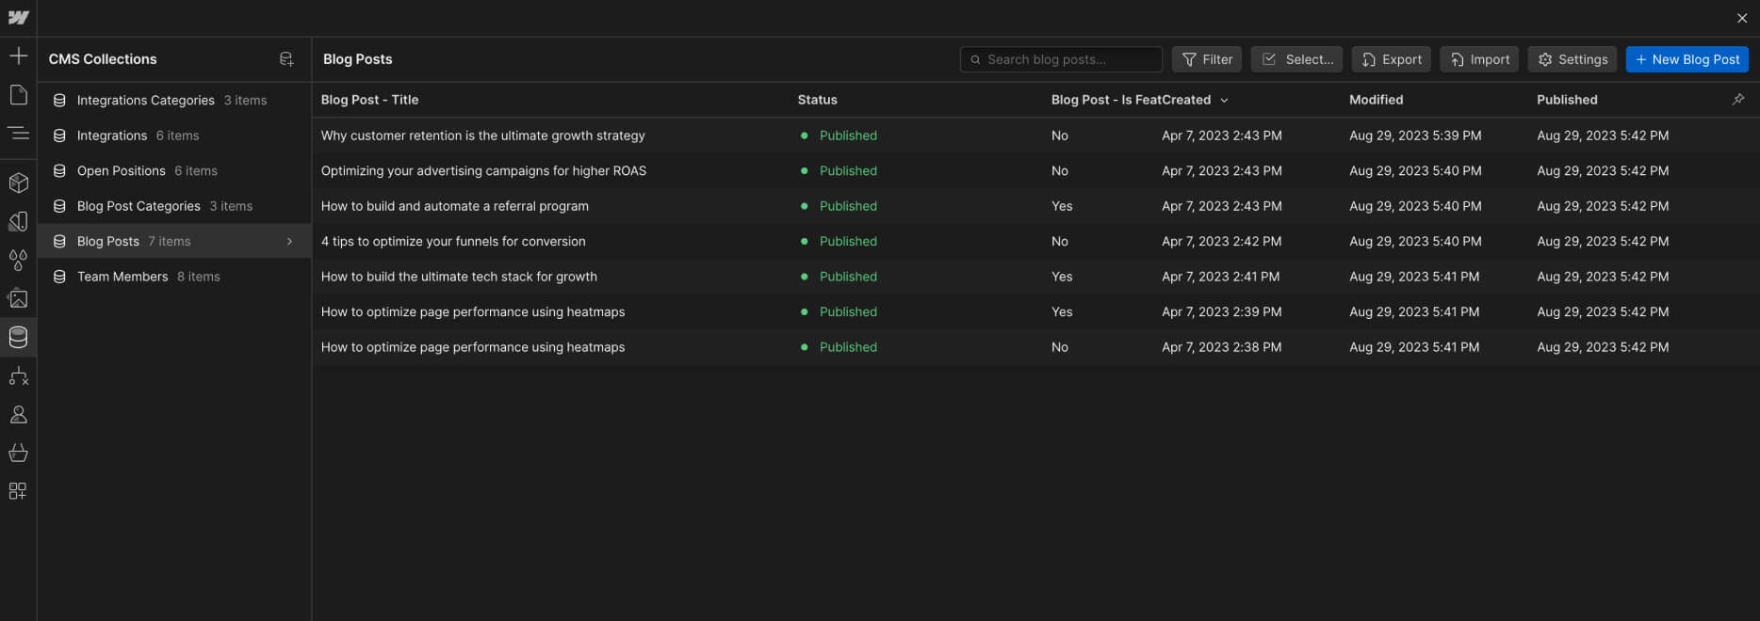Click the New Blog Post button
The height and width of the screenshot is (621, 1760).
[1687, 59]
